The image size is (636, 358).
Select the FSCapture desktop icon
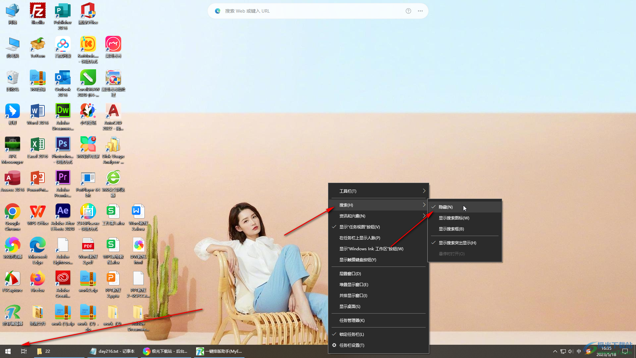click(13, 281)
